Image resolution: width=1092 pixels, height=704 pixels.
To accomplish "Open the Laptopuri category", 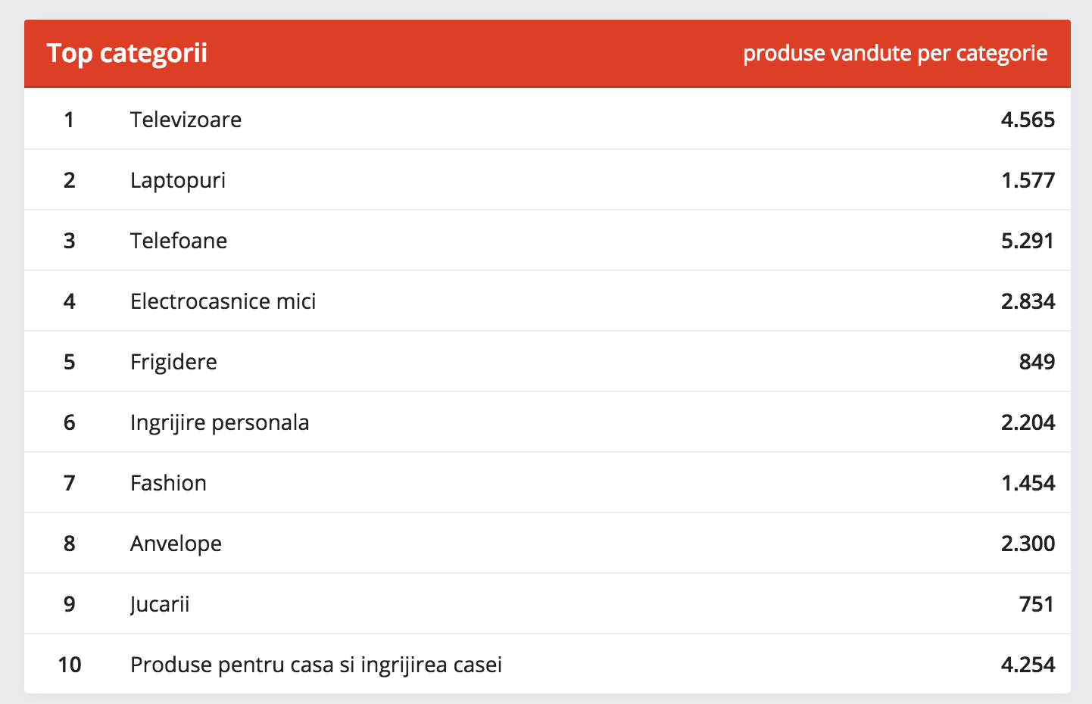I will [178, 180].
